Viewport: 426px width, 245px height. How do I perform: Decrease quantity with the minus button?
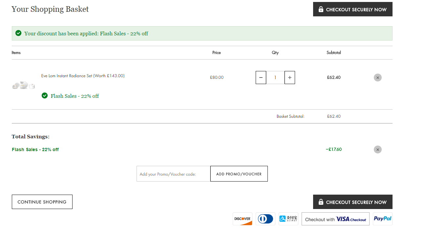pyautogui.click(x=261, y=78)
